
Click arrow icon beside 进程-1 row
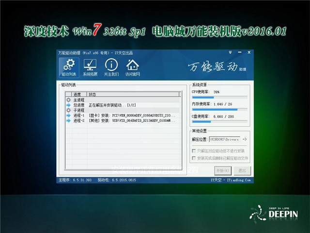pyautogui.click(x=68, y=116)
